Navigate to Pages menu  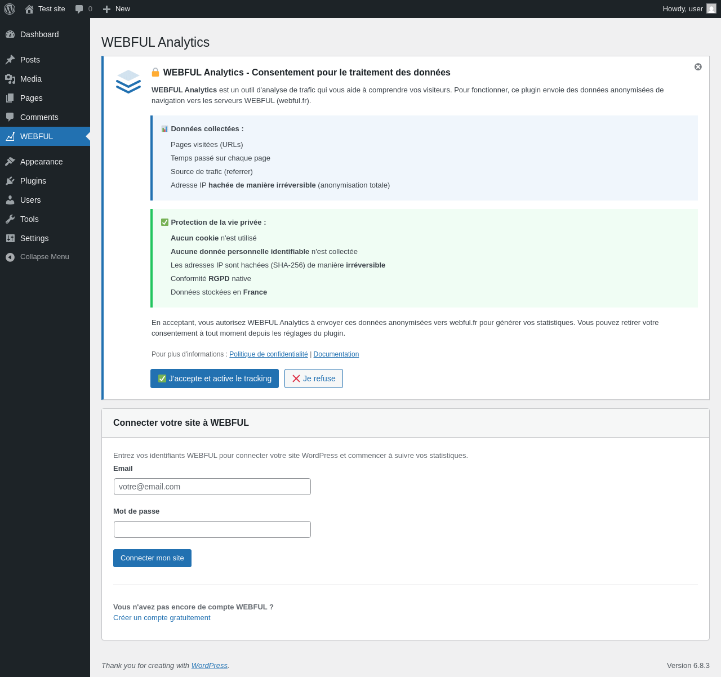click(x=45, y=98)
